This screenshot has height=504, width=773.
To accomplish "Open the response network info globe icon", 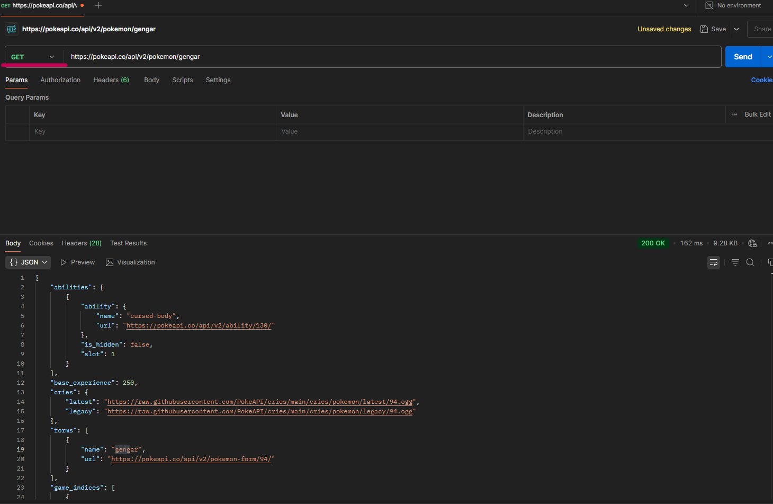I will [x=752, y=243].
